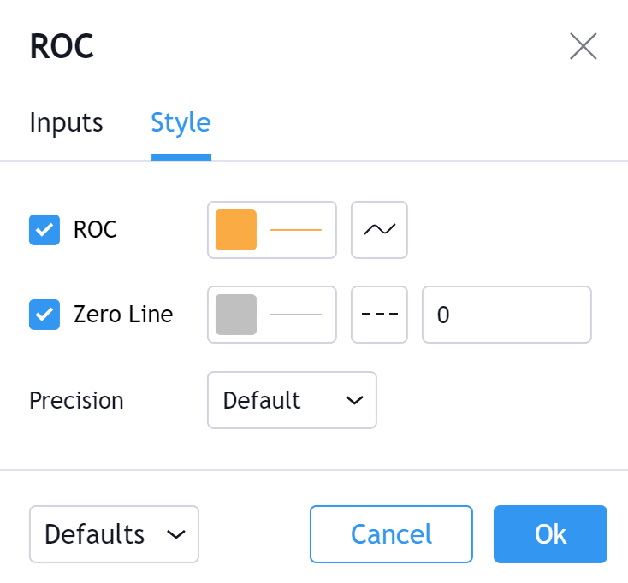Click the Zero Line text label
The image size is (628, 583).
(123, 315)
